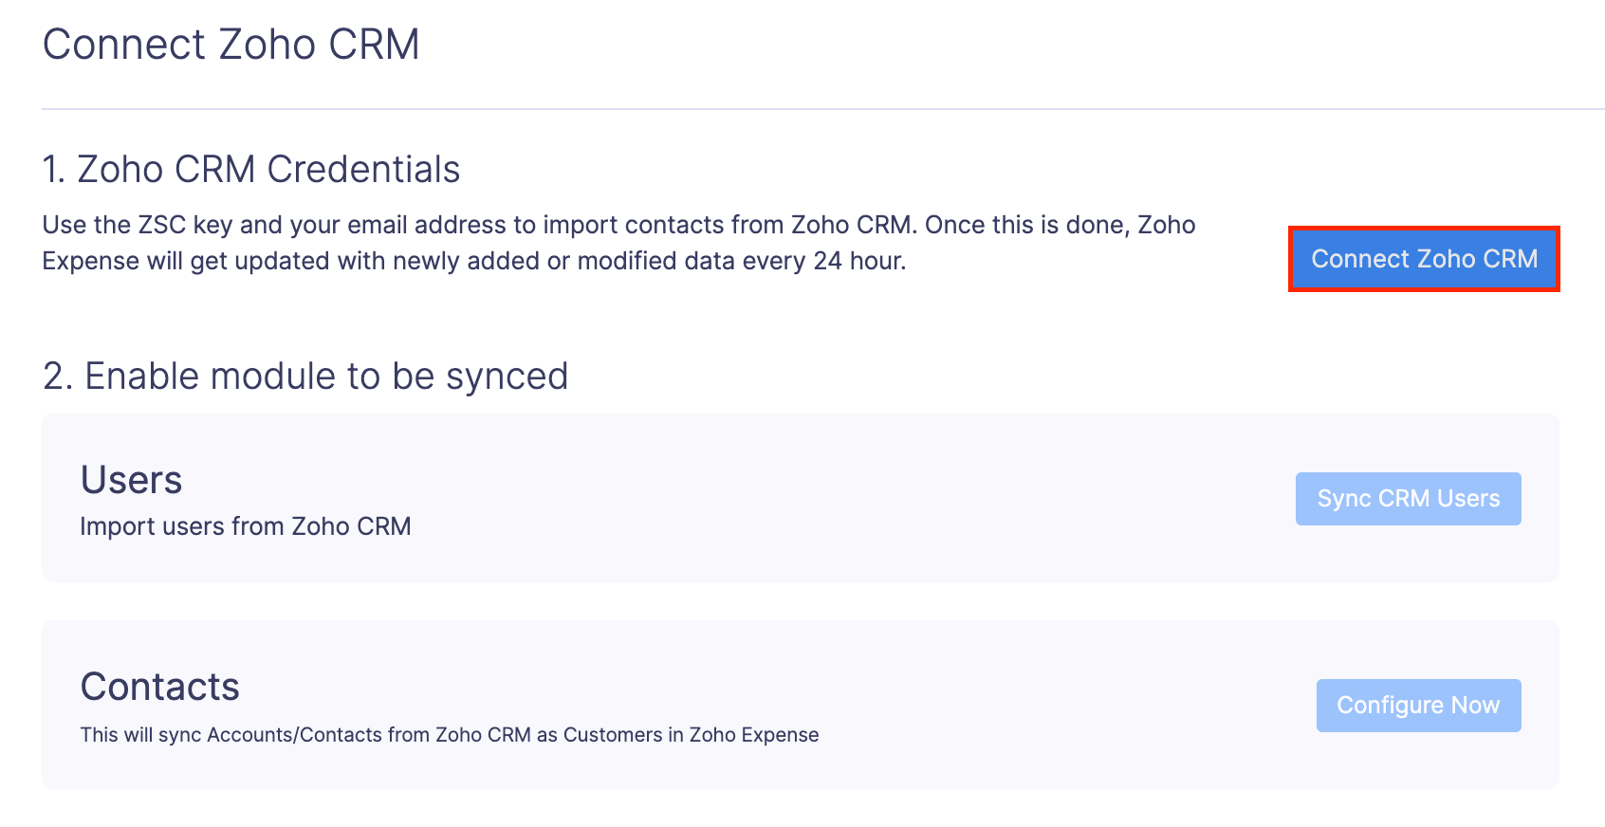The width and height of the screenshot is (1605, 827).
Task: Click the Sync CRM Users button
Action: click(1408, 498)
